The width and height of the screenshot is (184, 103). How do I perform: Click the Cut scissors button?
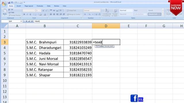coord(11,9)
